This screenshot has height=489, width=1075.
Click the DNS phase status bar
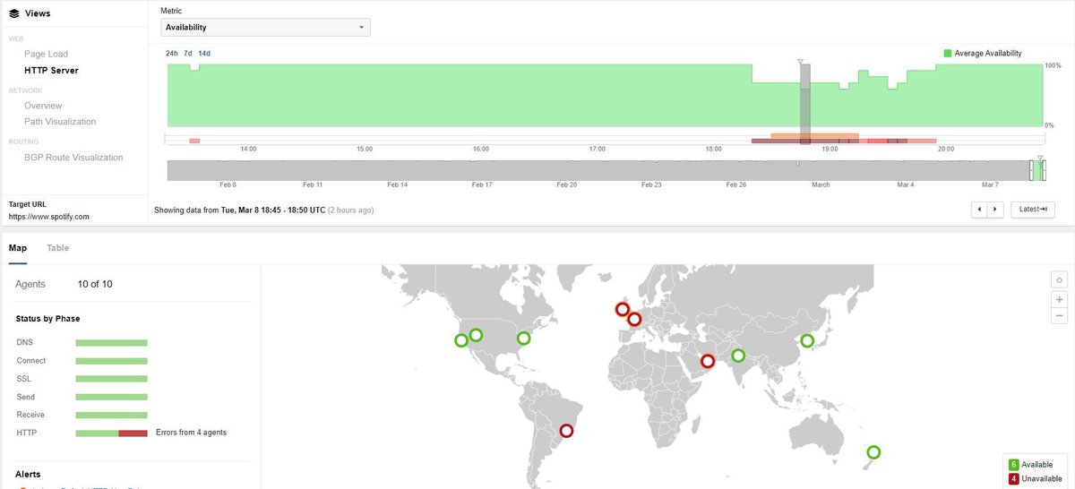pos(111,343)
